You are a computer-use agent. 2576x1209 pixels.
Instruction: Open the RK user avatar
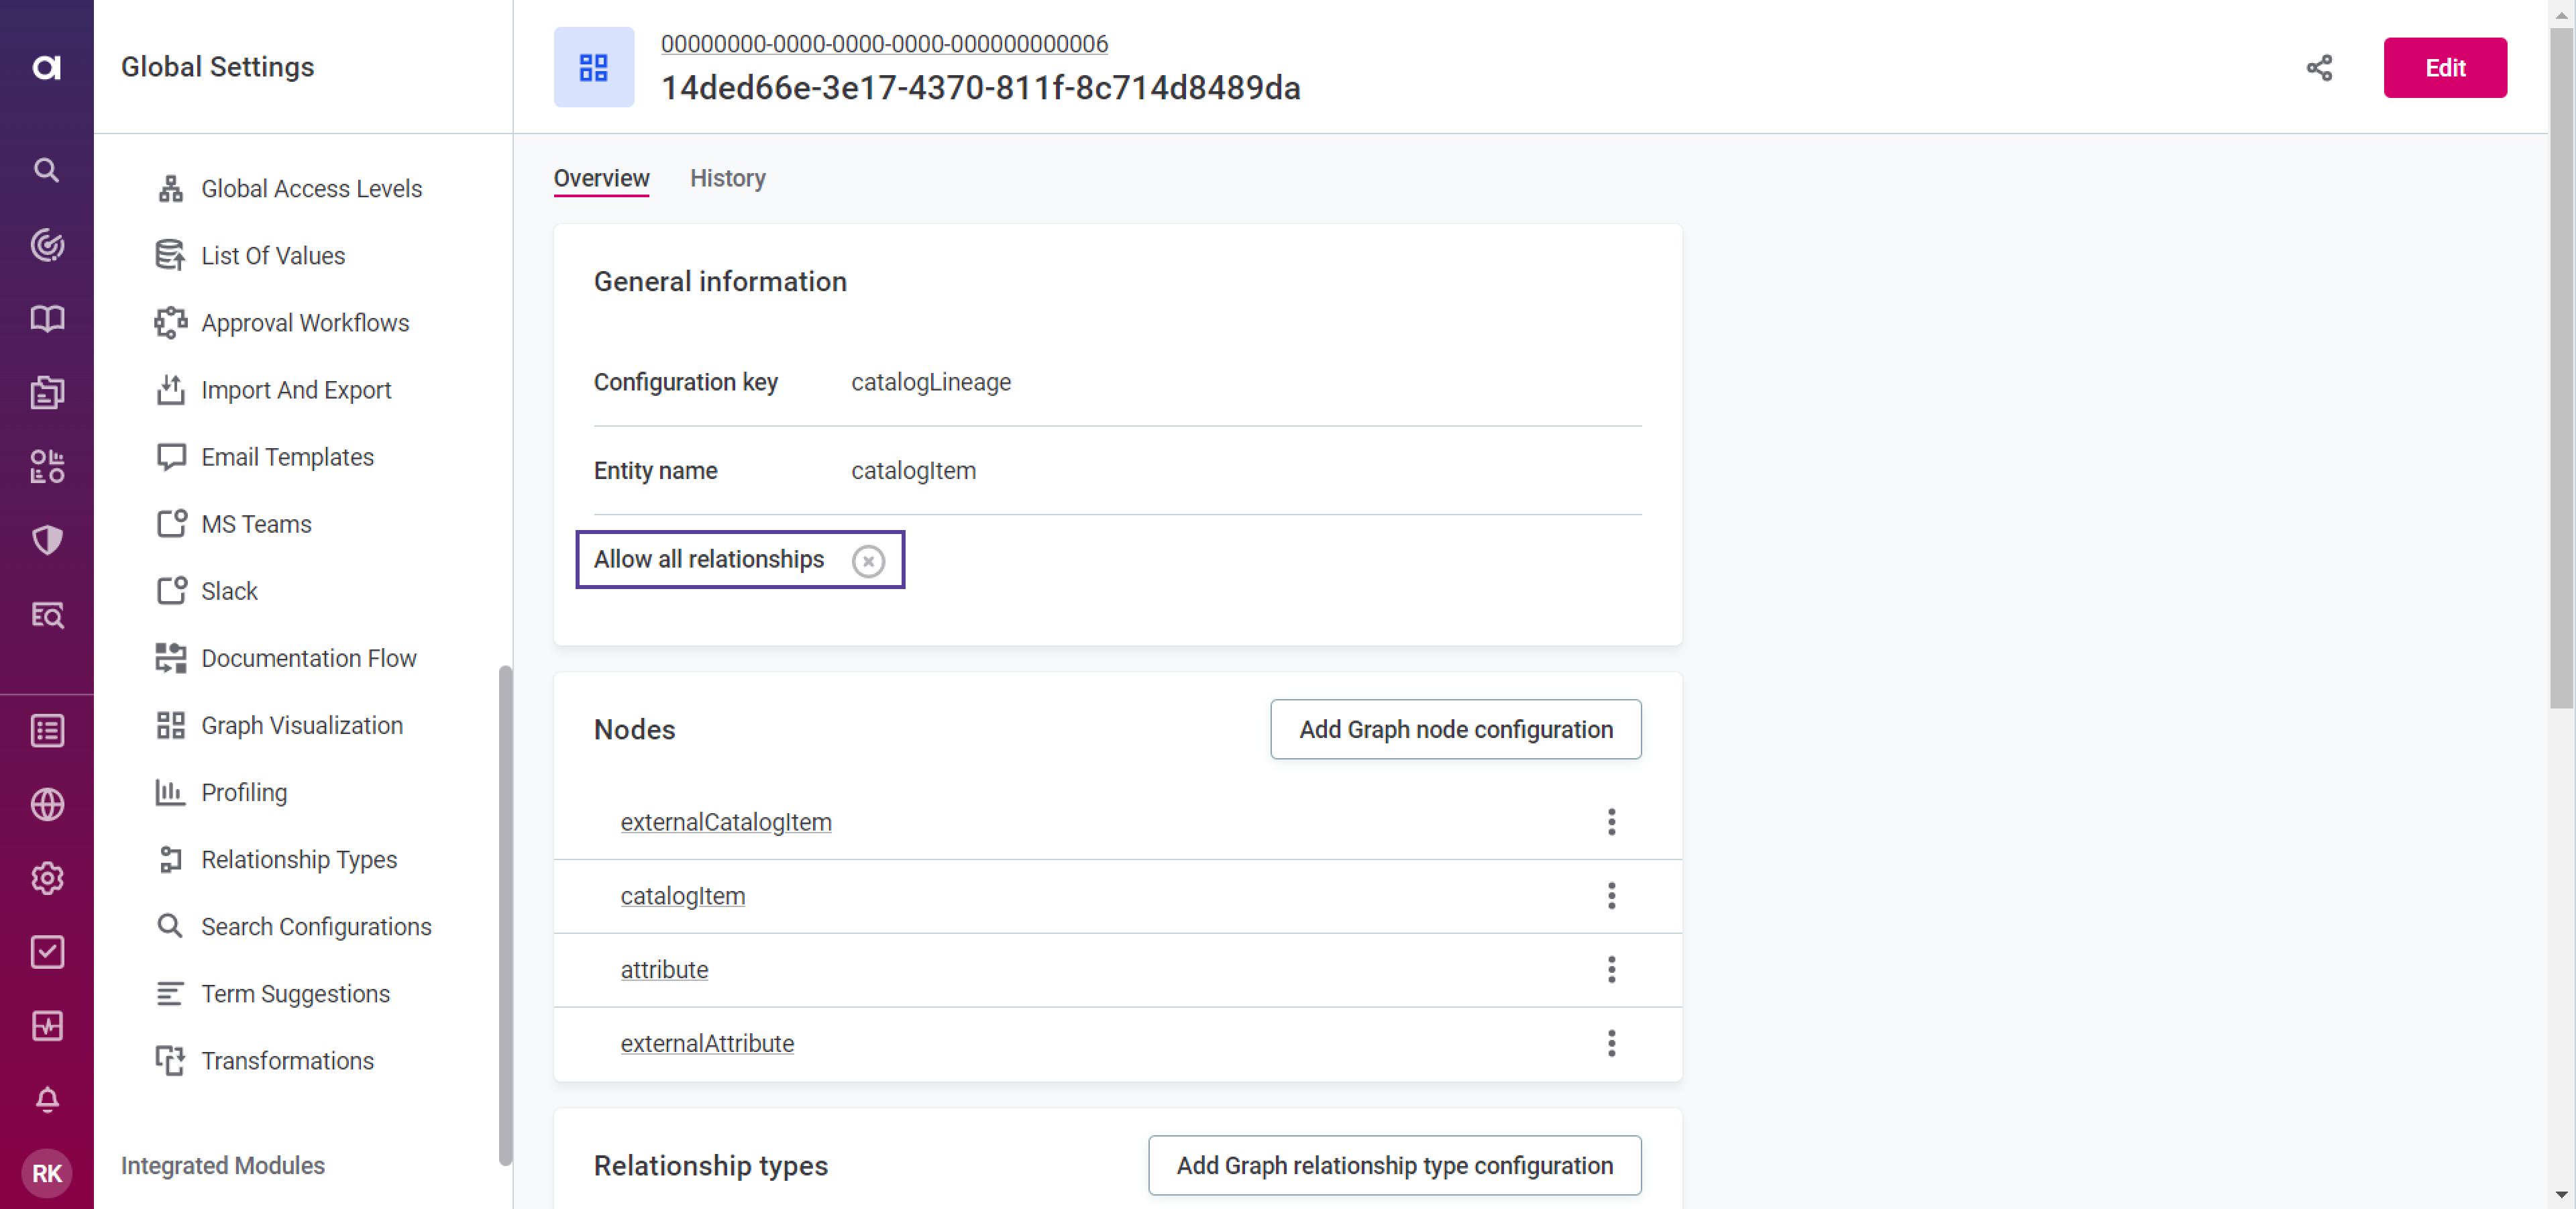pos(46,1173)
